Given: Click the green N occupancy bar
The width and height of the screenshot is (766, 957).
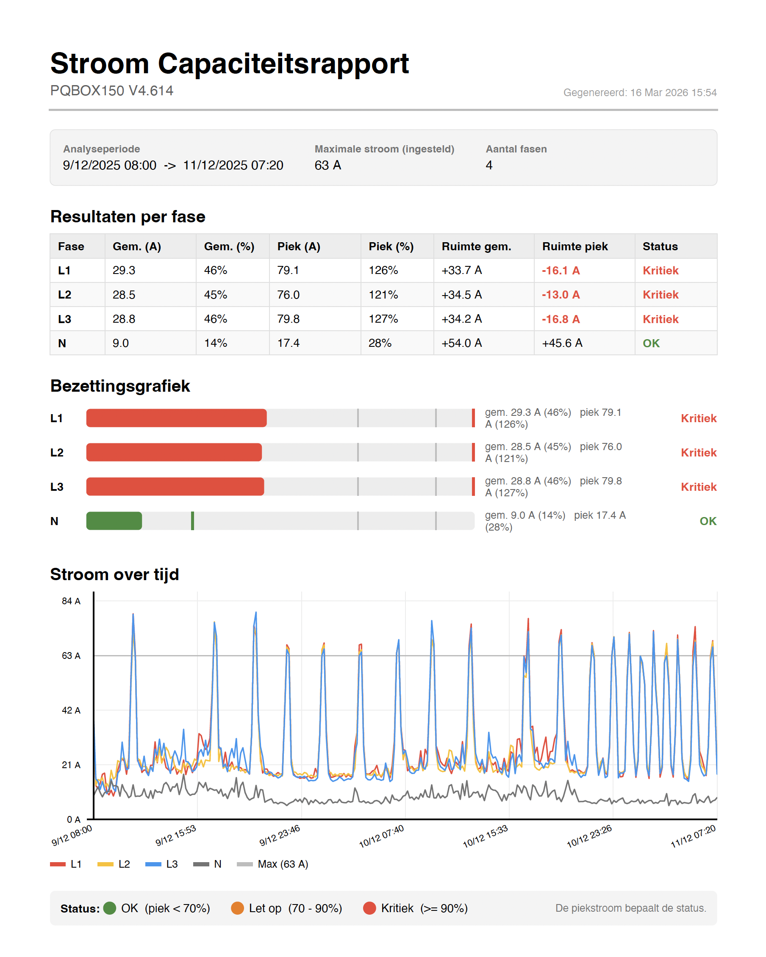Looking at the screenshot, I should click(x=114, y=521).
